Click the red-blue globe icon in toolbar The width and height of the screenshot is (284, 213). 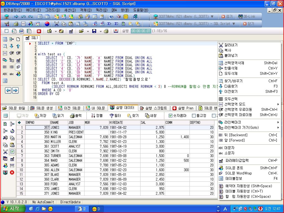point(47,24)
